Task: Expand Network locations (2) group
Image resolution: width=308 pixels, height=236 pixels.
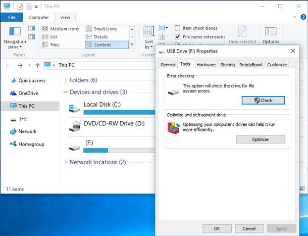Action: pyautogui.click(x=66, y=162)
